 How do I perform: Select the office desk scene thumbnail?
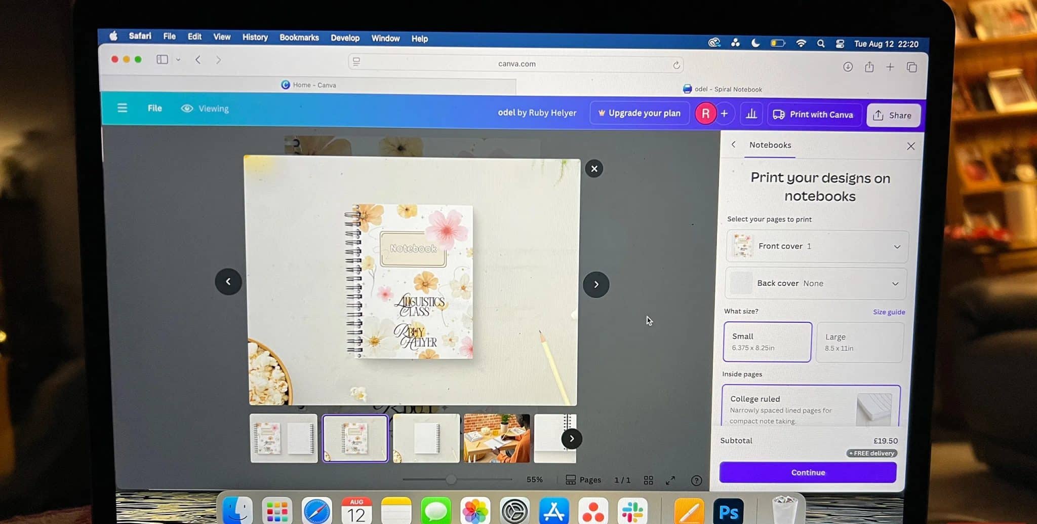(x=497, y=438)
